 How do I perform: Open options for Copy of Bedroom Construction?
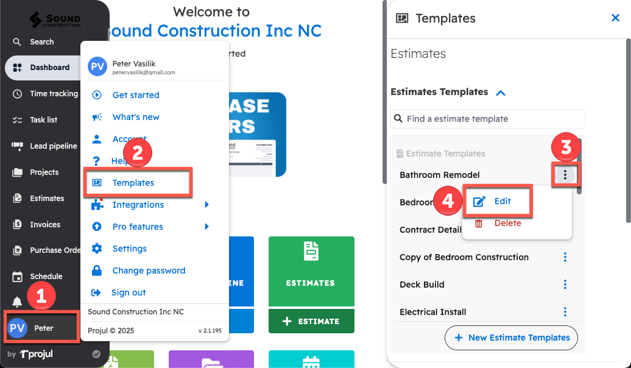565,257
